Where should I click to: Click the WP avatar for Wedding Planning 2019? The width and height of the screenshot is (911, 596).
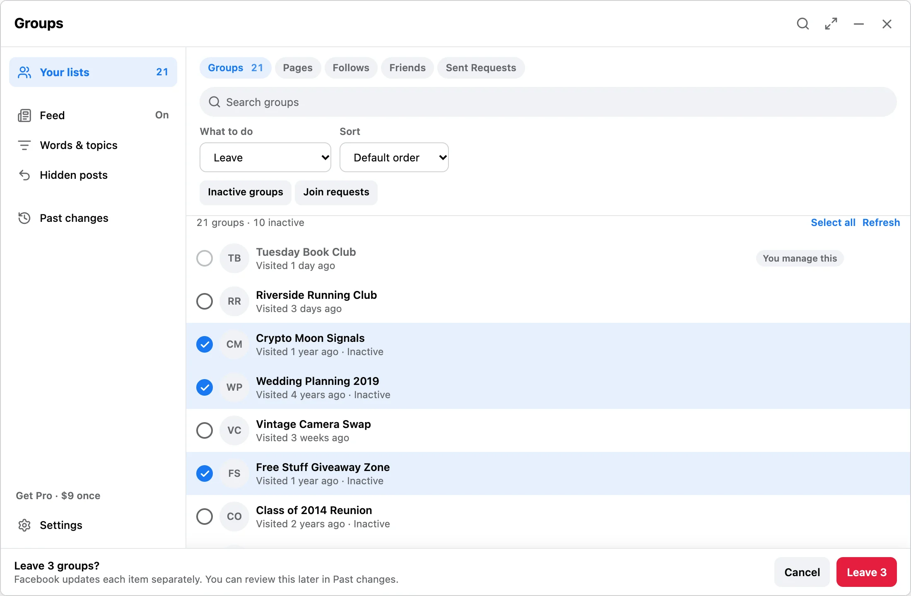tap(234, 387)
